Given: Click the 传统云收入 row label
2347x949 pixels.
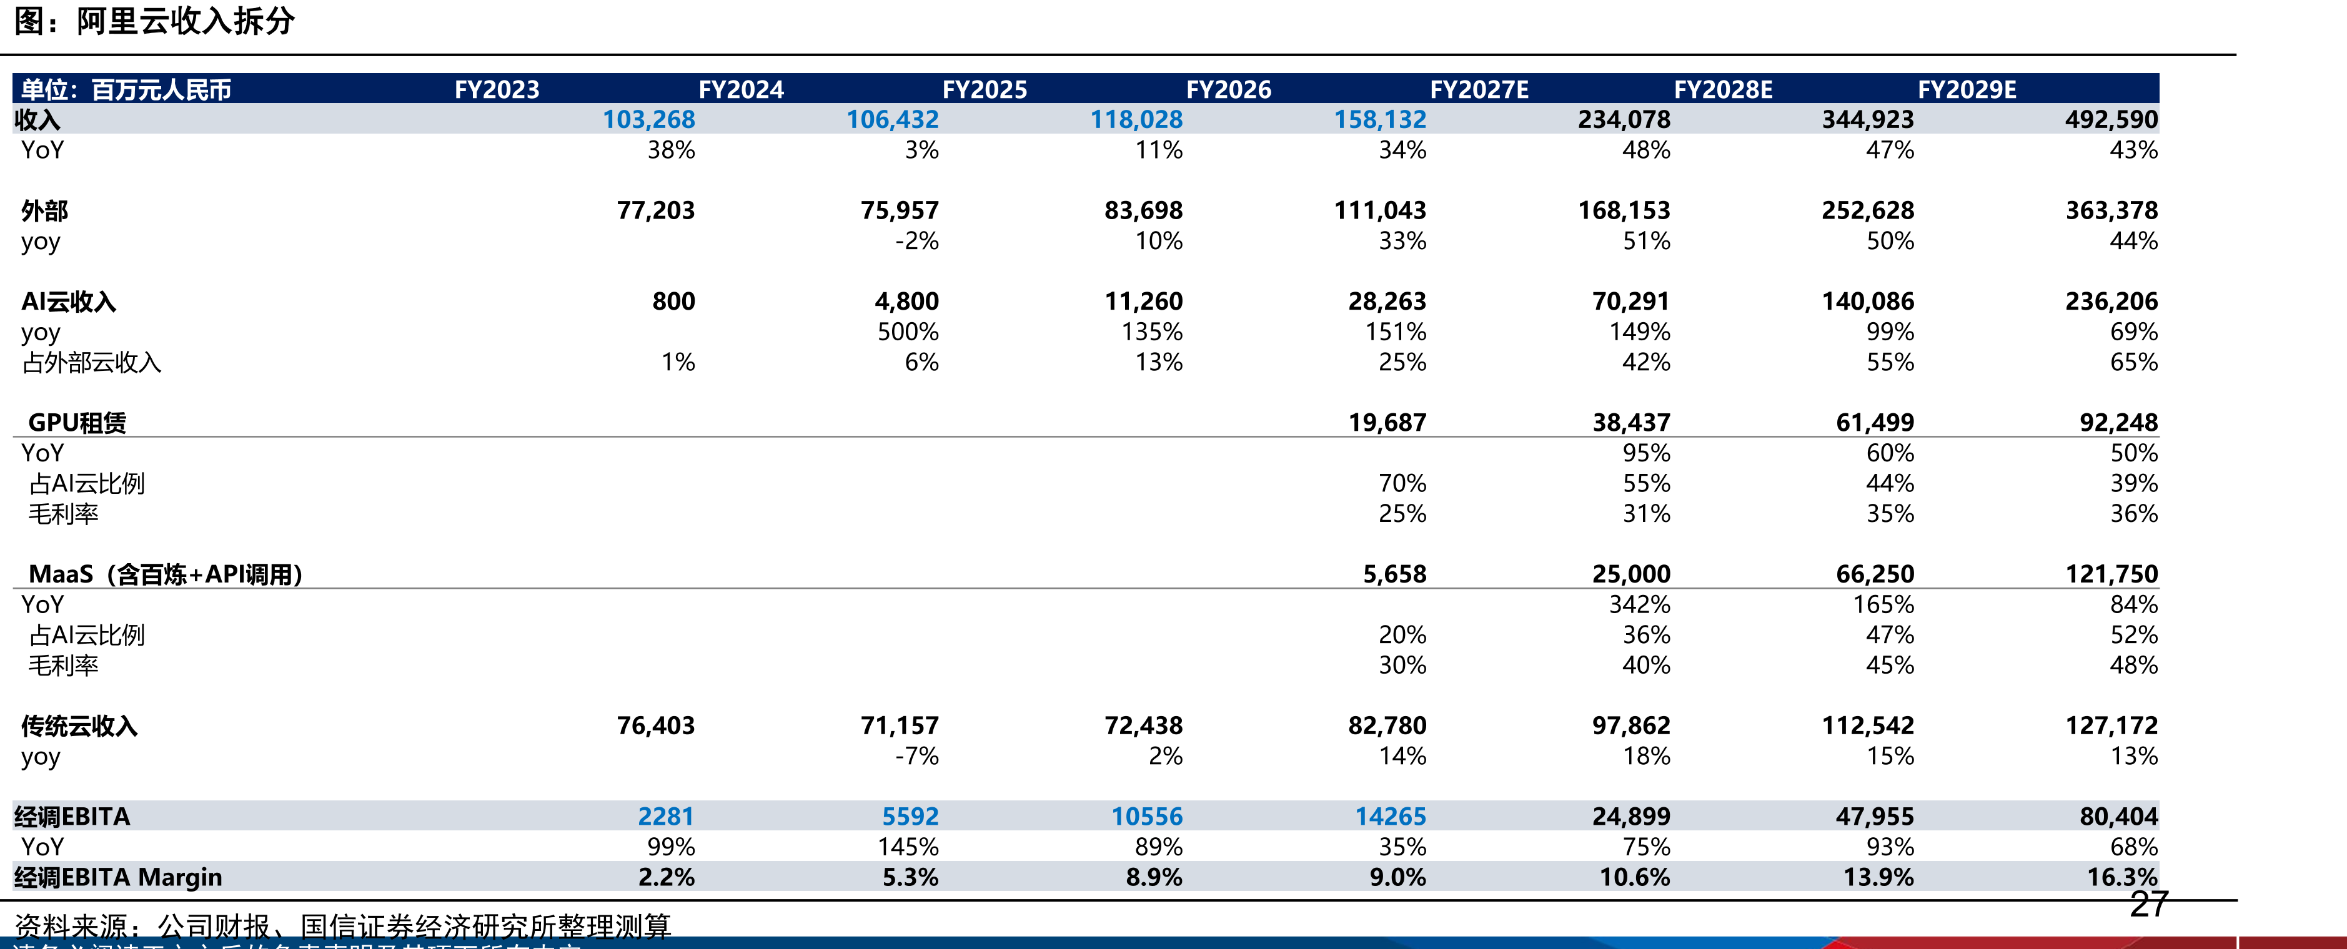Looking at the screenshot, I should point(79,726).
